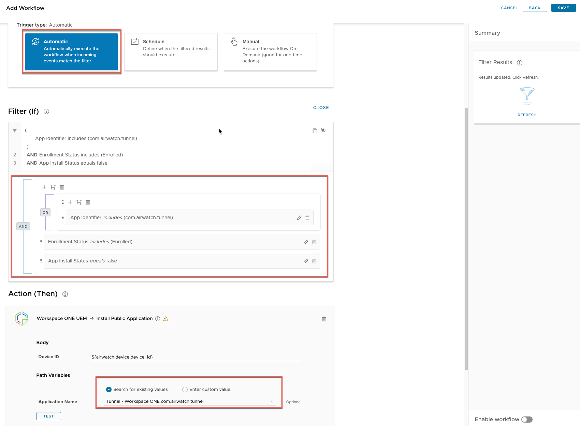Select the Search for existing values option
The width and height of the screenshot is (580, 426).
[108, 389]
